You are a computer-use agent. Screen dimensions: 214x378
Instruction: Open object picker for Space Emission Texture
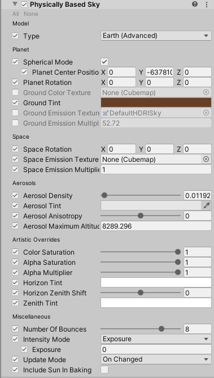pyautogui.click(x=206, y=160)
